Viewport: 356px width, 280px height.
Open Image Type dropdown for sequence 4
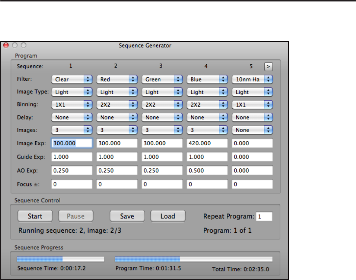[x=207, y=92]
